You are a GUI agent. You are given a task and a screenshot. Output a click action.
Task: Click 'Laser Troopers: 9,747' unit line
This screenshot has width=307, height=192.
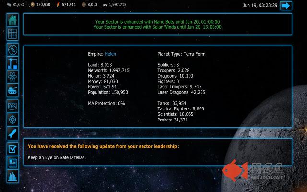[x=179, y=87]
